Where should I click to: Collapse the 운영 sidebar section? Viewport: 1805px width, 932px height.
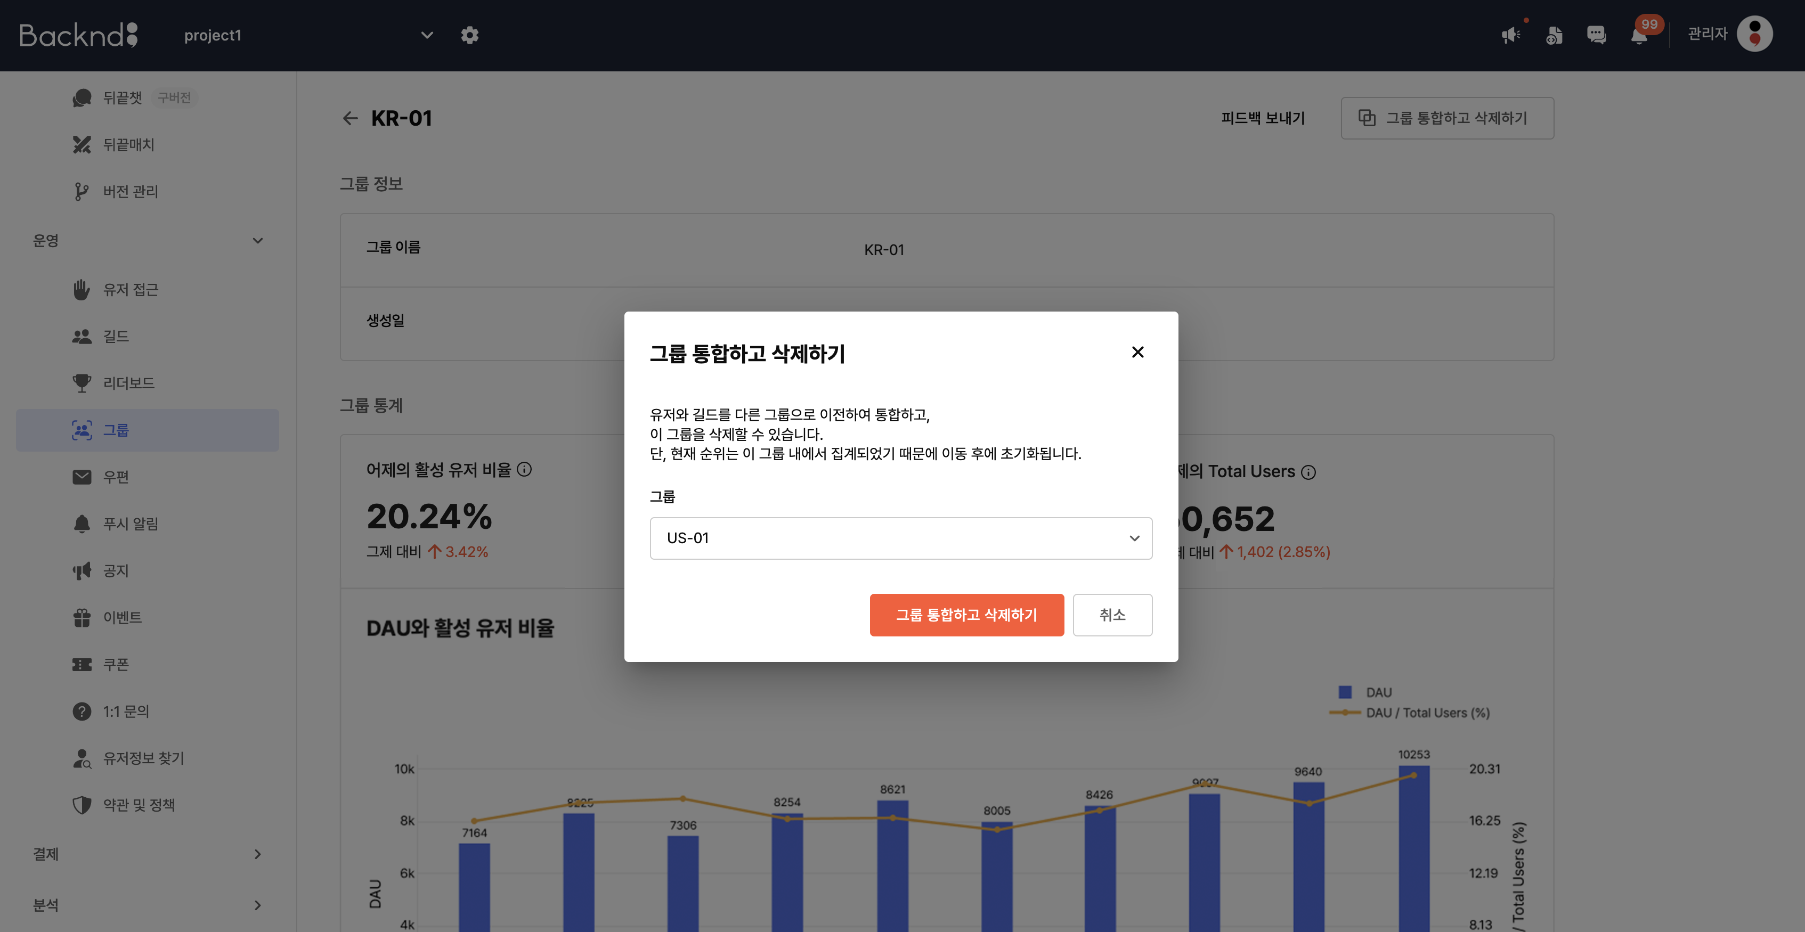click(x=258, y=241)
